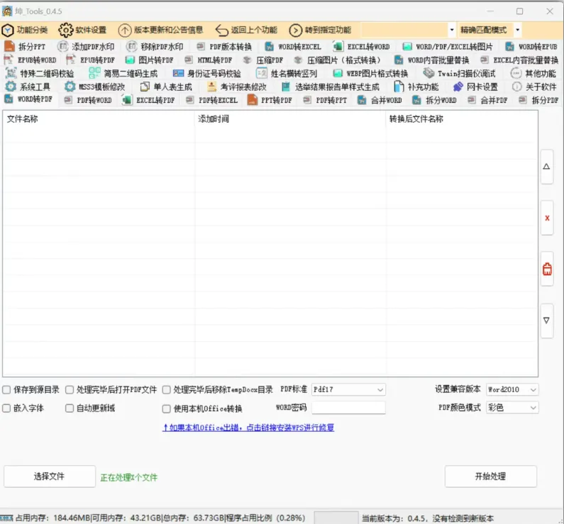564x524 pixels.
Task: Open EPUB转WORD tool
Action: coord(31,60)
